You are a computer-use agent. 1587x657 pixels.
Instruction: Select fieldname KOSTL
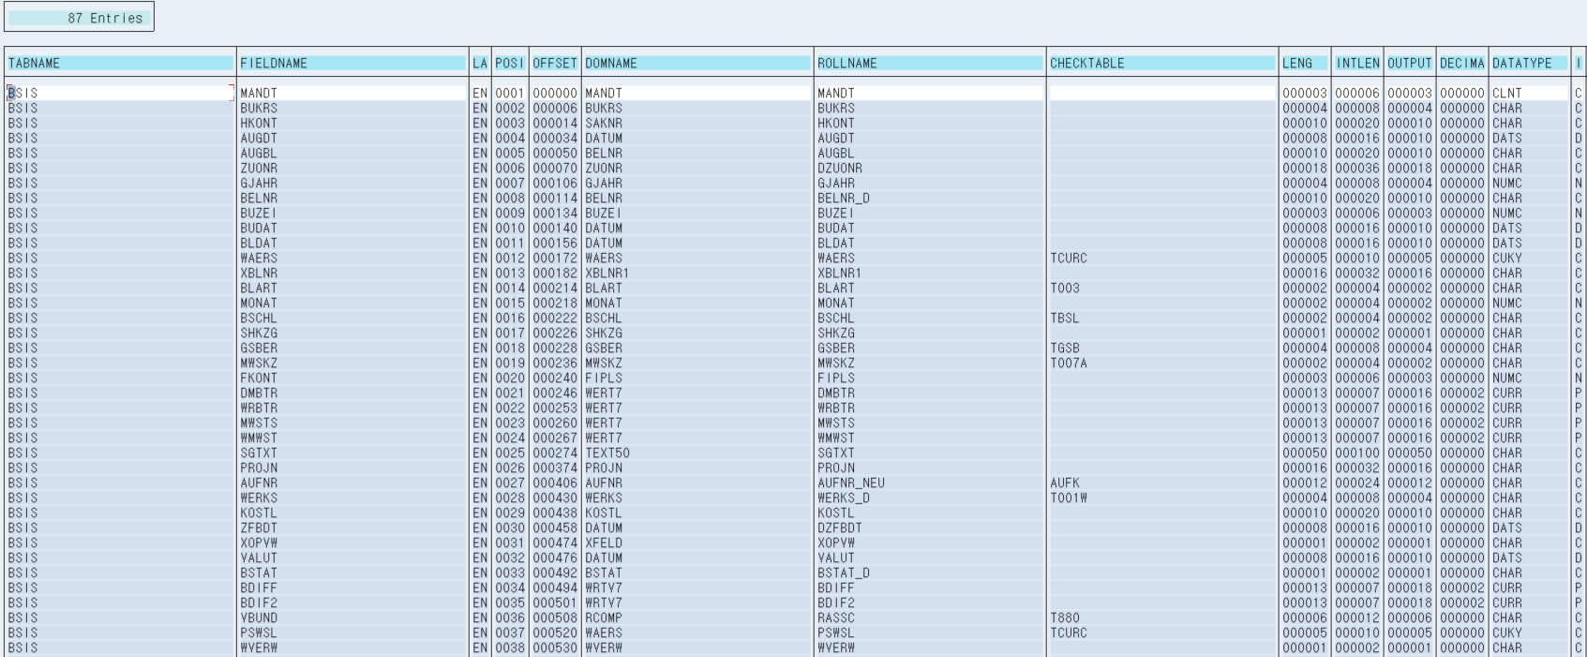[259, 513]
